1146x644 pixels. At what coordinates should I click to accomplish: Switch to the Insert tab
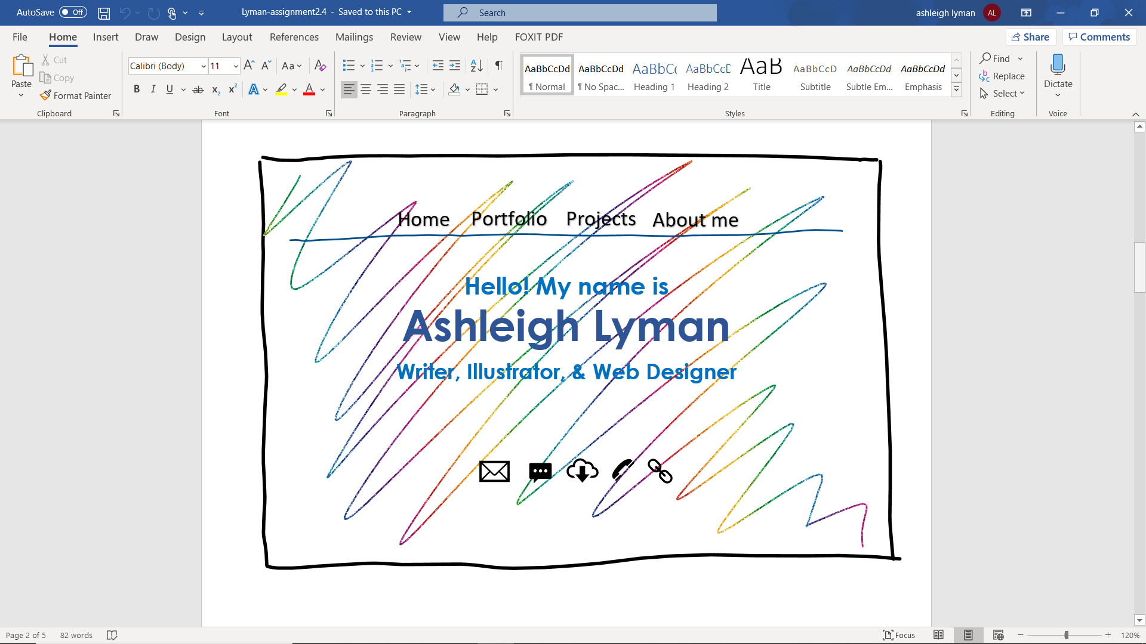pyautogui.click(x=106, y=37)
